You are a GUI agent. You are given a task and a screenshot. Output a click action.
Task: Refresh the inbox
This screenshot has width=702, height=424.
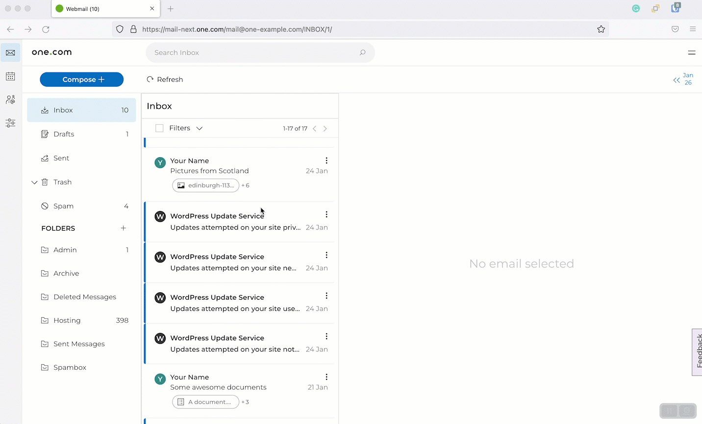165,79
